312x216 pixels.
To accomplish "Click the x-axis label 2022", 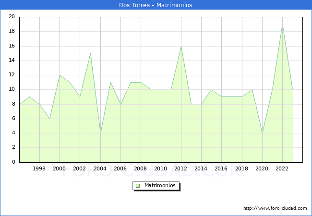I will pyautogui.click(x=282, y=168).
